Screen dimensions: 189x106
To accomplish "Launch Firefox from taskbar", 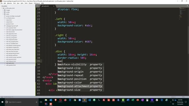I will coord(65,100).
